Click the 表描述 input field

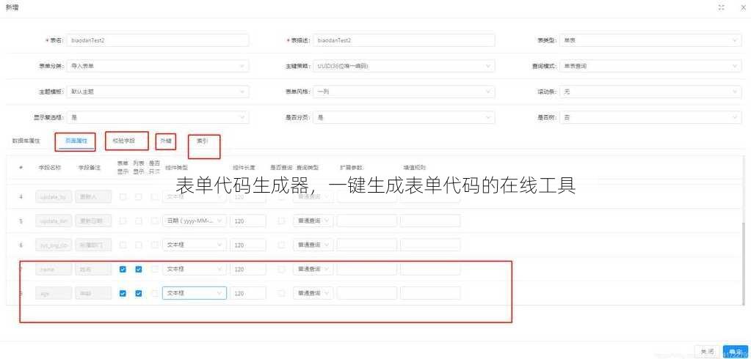404,40
